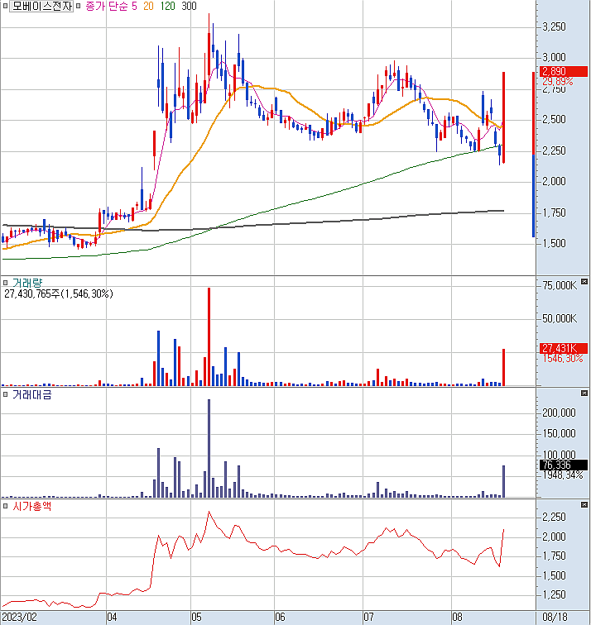Image resolution: width=591 pixels, height=625 pixels.
Task: Click the 04 month marker on date axis
Action: [112, 618]
